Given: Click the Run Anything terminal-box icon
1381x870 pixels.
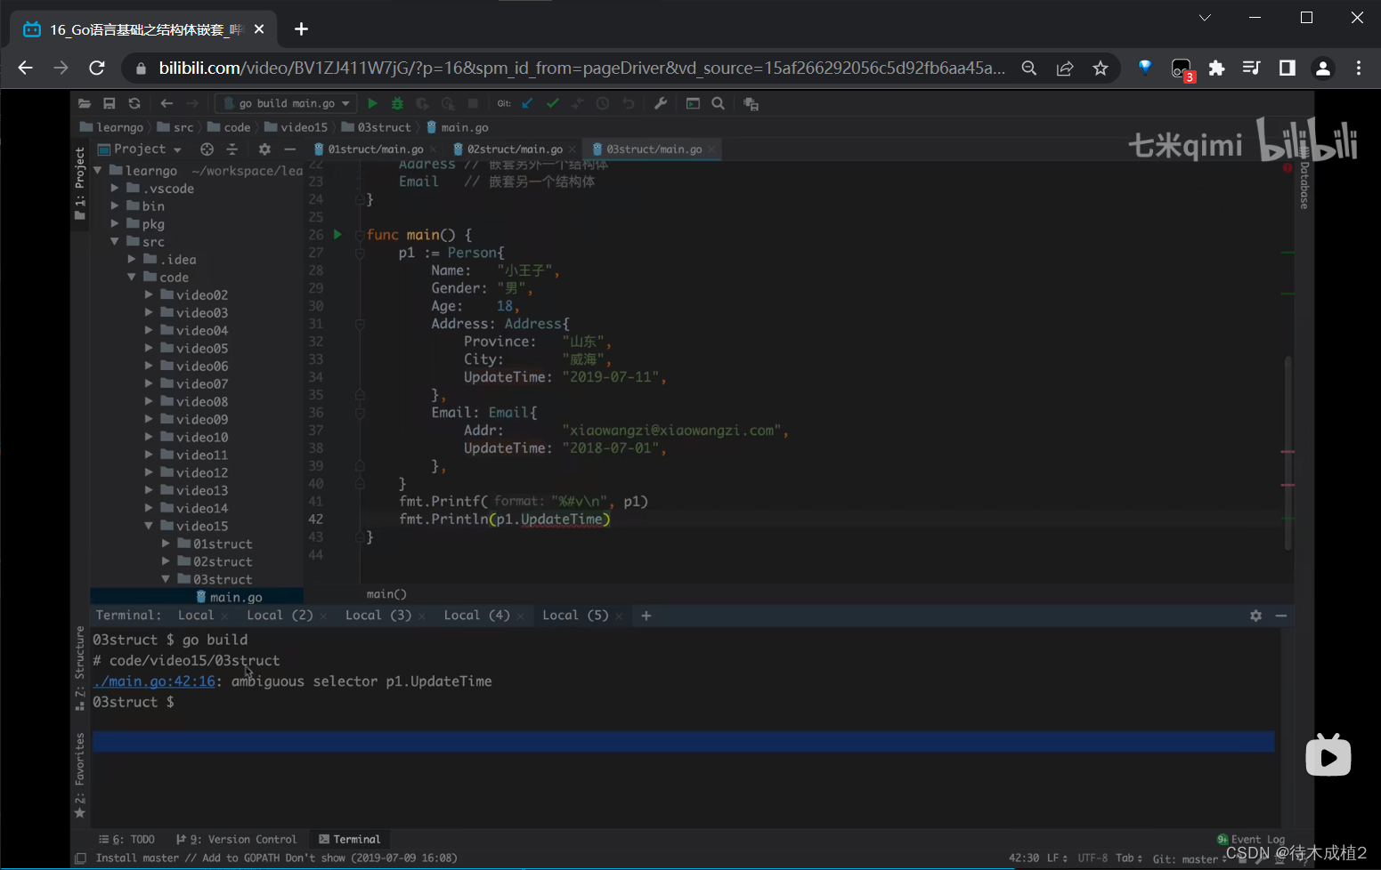Looking at the screenshot, I should (693, 104).
